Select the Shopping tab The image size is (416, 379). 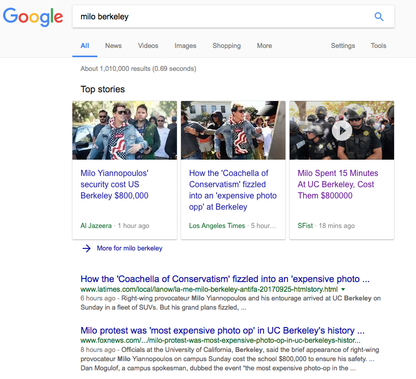click(x=226, y=45)
